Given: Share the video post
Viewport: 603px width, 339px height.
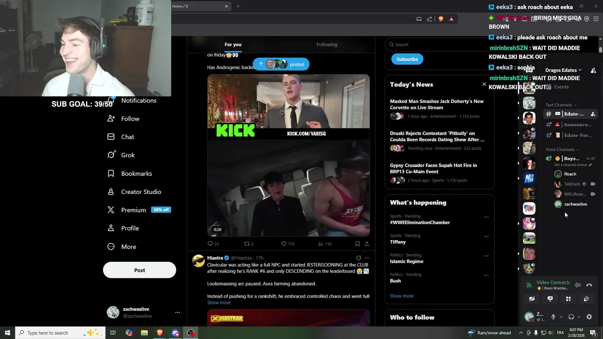Looking at the screenshot, I should pyautogui.click(x=367, y=243).
